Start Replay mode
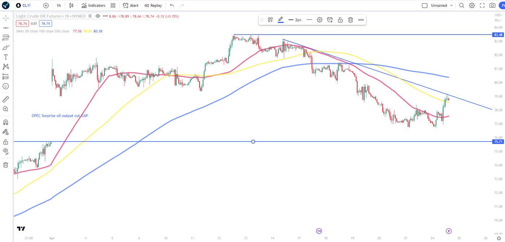This screenshot has width=505, height=242. pos(153,5)
